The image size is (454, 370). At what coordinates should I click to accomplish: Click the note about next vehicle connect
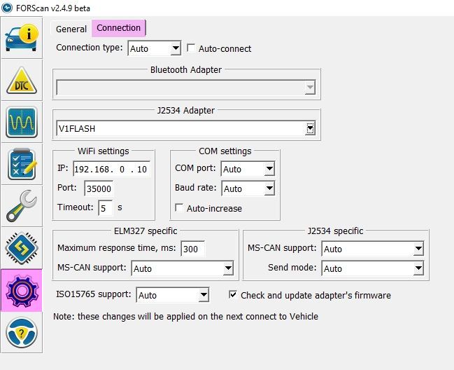click(x=185, y=316)
